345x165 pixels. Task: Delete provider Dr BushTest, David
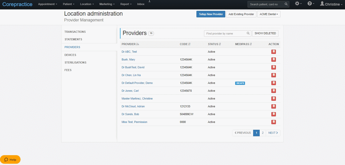pyautogui.click(x=273, y=67)
